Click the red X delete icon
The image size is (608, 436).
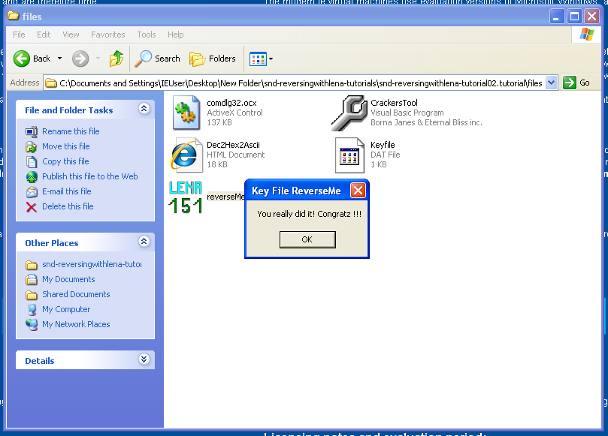coord(32,207)
